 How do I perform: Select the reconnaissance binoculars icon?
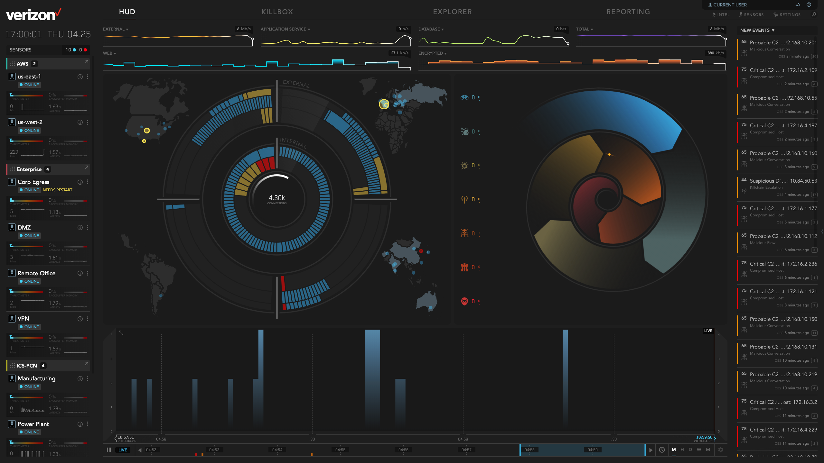(x=464, y=98)
